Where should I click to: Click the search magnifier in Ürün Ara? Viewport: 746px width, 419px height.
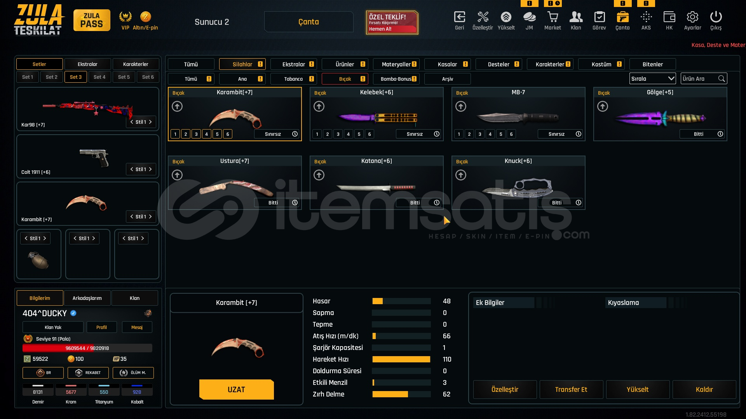pyautogui.click(x=722, y=79)
